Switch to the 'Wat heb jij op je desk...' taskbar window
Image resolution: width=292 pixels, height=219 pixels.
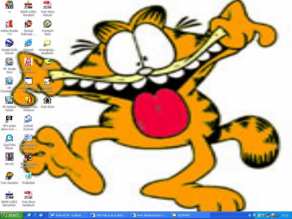109,215
